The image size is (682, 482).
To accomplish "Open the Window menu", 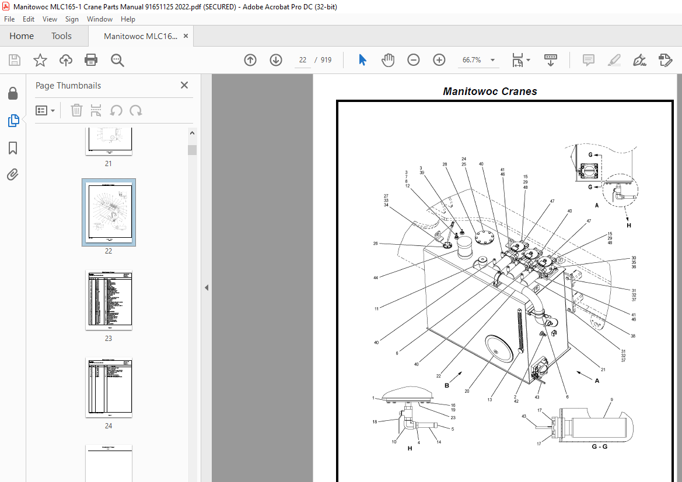I will 100,19.
